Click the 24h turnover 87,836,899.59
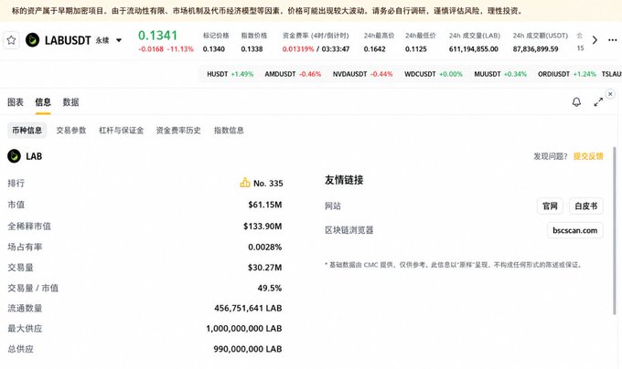This screenshot has height=369, width=622. (x=535, y=49)
